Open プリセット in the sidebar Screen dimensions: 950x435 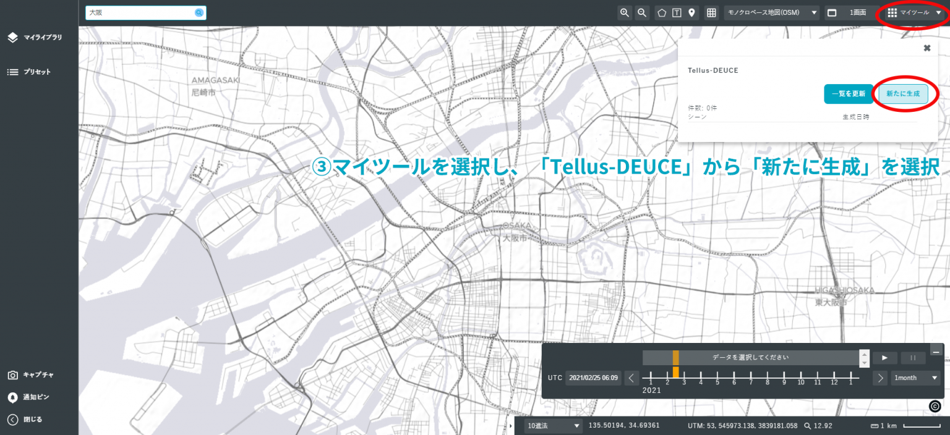(x=29, y=72)
